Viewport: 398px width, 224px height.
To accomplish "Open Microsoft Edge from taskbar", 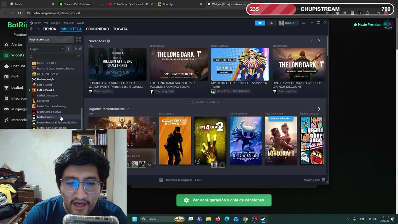I will 227,219.
